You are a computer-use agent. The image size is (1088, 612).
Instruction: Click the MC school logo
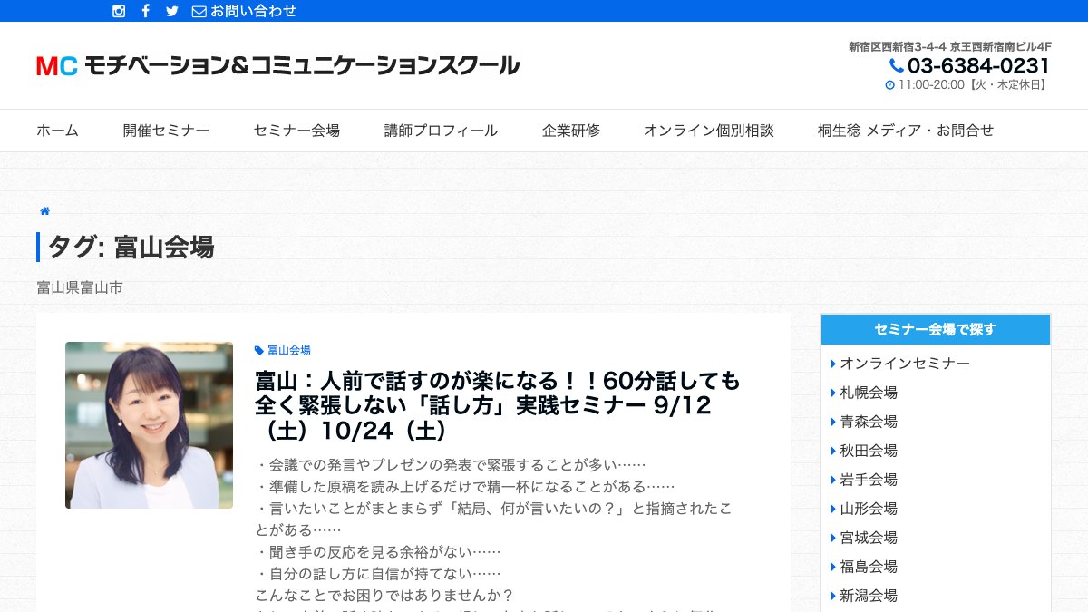277,65
